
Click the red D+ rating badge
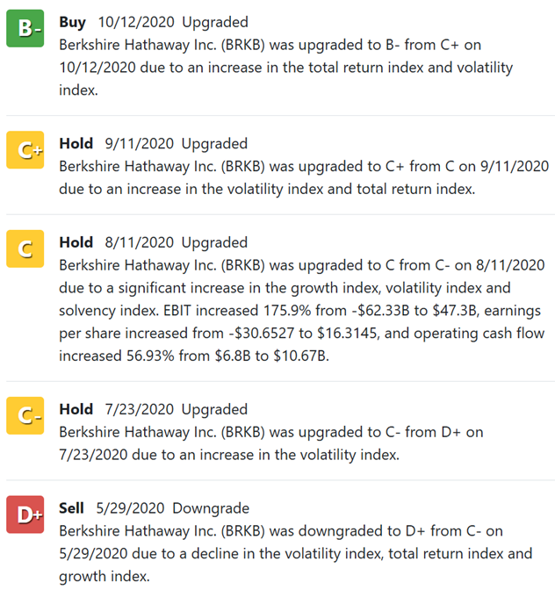coord(26,514)
